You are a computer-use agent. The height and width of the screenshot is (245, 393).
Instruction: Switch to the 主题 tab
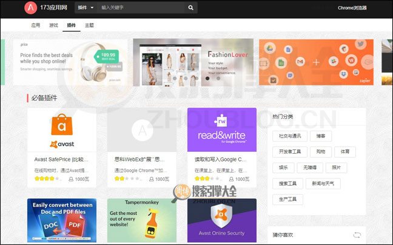pyautogui.click(x=89, y=25)
